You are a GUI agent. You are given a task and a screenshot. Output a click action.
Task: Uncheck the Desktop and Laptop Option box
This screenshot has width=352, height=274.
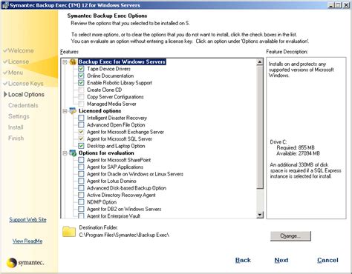click(81, 146)
